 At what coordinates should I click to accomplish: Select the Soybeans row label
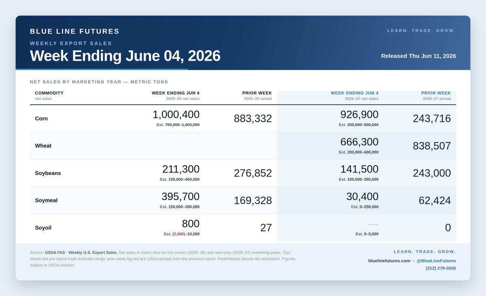pyautogui.click(x=48, y=173)
